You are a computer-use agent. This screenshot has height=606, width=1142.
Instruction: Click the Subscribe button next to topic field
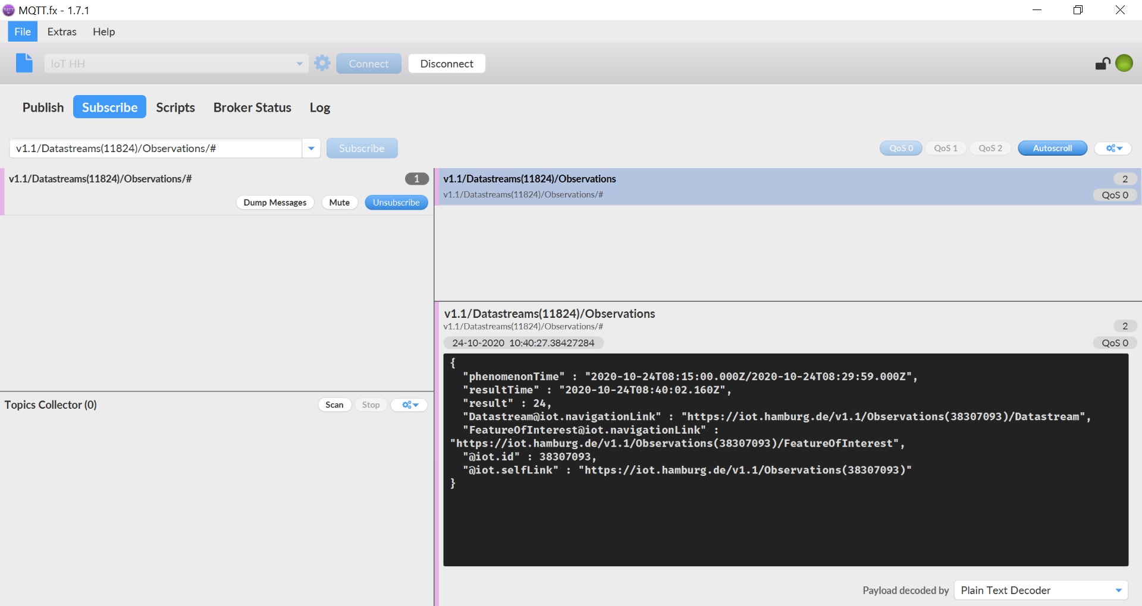[x=362, y=149]
